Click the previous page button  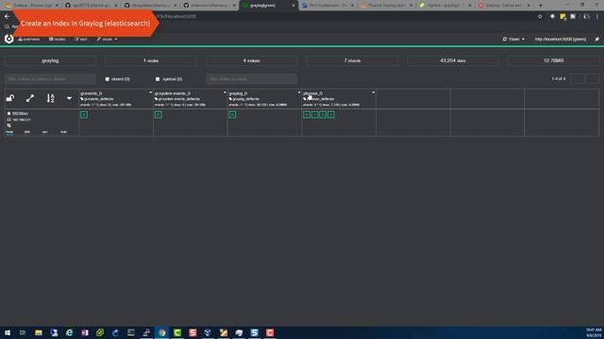pyautogui.click(x=577, y=79)
